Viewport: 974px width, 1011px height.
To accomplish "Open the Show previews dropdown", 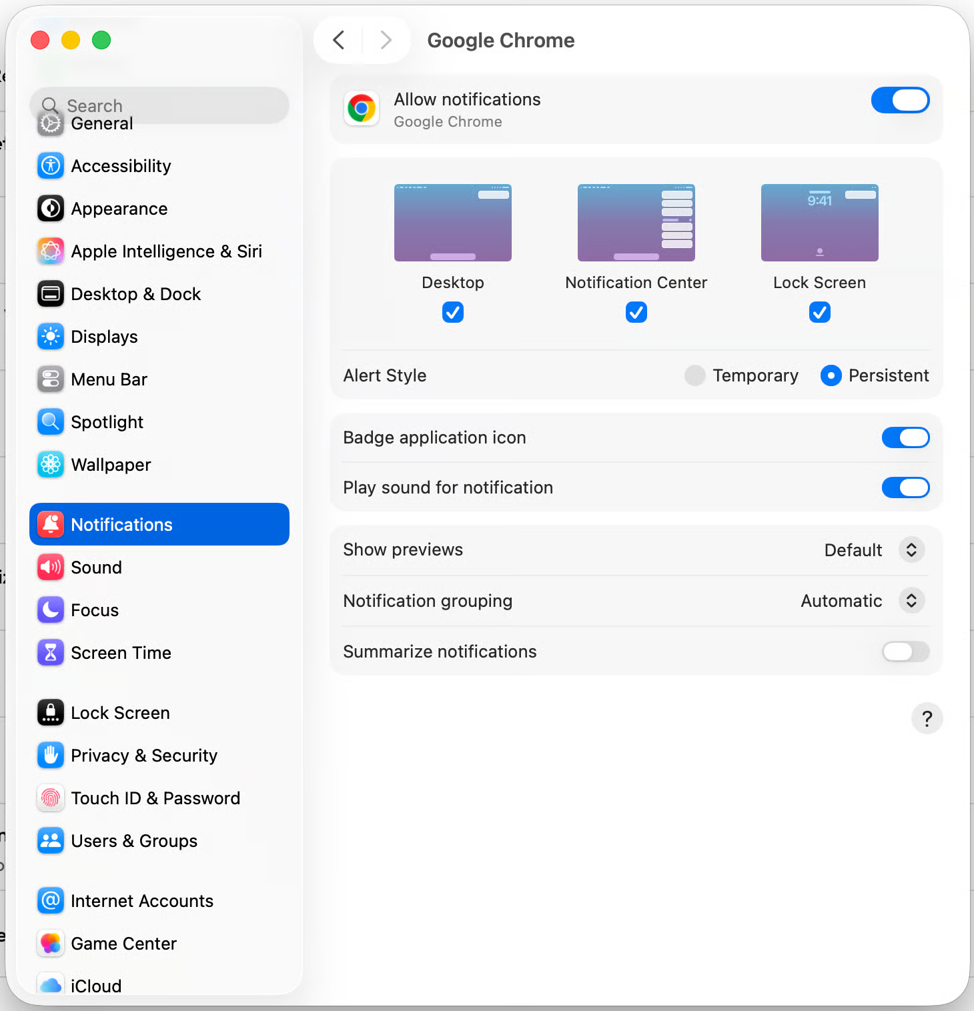I will pos(911,550).
